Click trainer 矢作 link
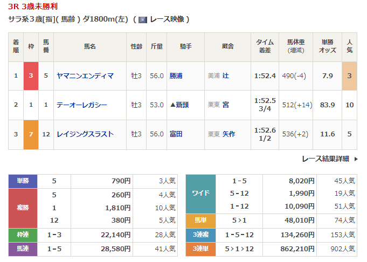Viewport: 367px width, 262px height. pyautogui.click(x=229, y=134)
